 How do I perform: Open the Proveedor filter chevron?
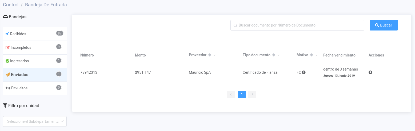214,55
